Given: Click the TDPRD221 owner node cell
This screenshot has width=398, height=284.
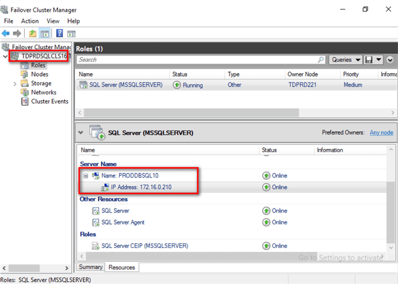Looking at the screenshot, I should [302, 85].
